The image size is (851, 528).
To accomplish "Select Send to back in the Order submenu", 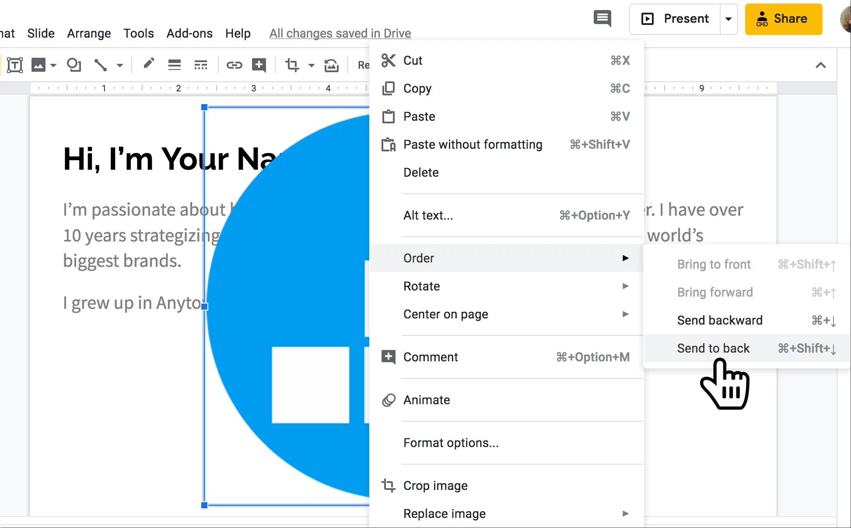I will click(746, 348).
